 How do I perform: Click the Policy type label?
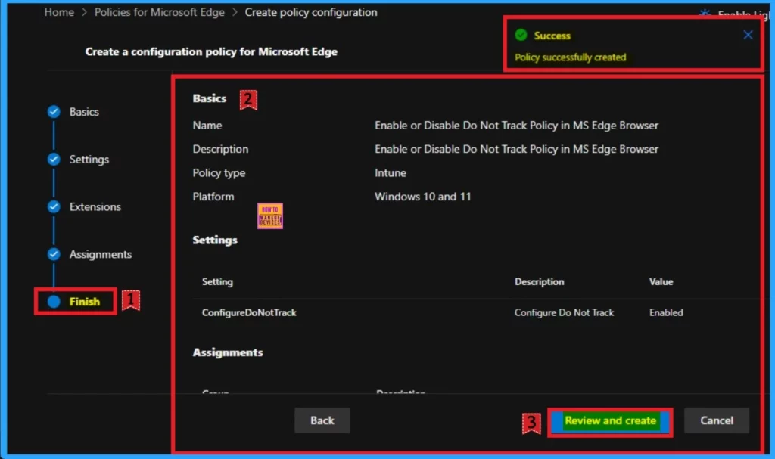pyautogui.click(x=219, y=173)
